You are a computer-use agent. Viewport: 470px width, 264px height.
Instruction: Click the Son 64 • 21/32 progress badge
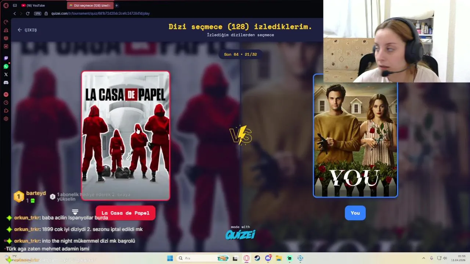click(241, 54)
